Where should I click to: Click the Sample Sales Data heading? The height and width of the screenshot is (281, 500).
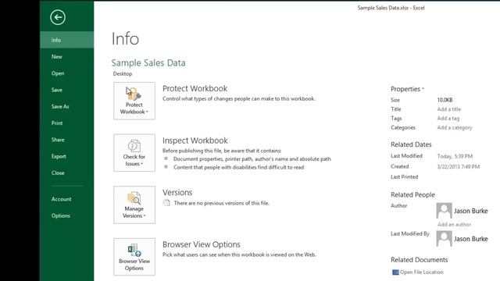(x=148, y=62)
